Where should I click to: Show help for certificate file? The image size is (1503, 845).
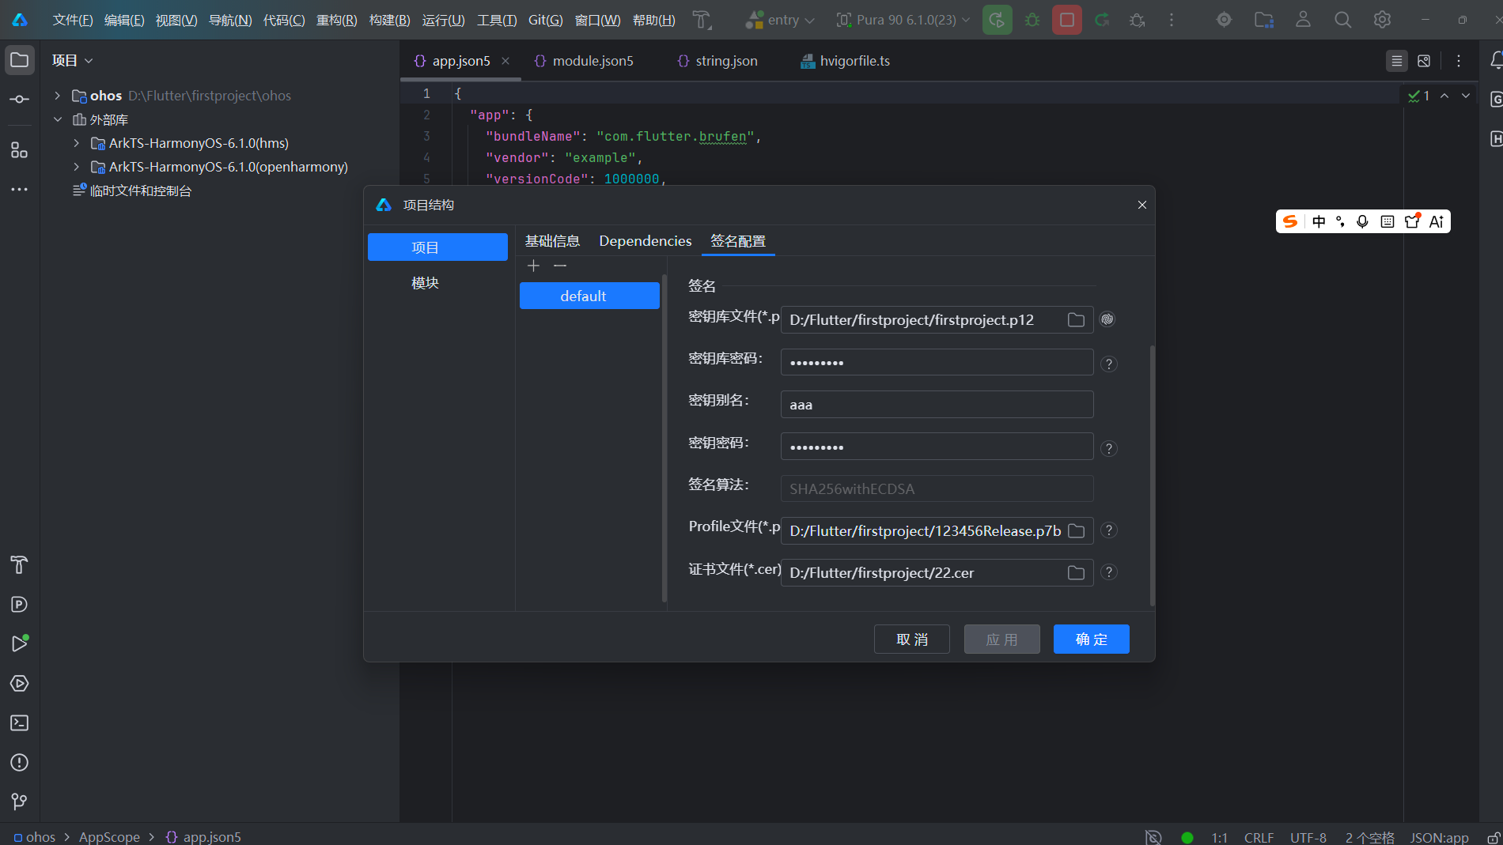pyautogui.click(x=1109, y=572)
